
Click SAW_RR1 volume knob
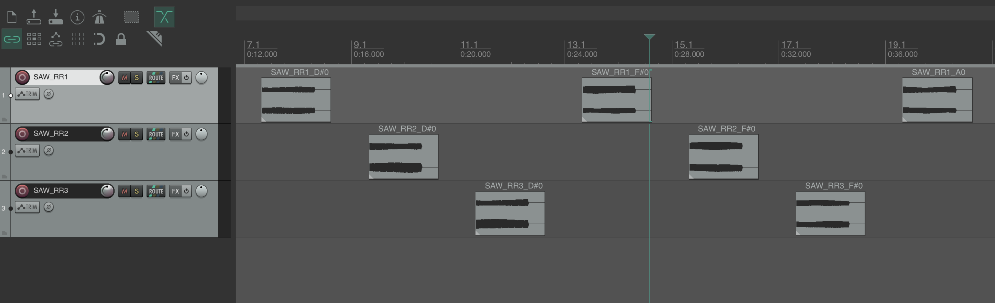click(107, 77)
